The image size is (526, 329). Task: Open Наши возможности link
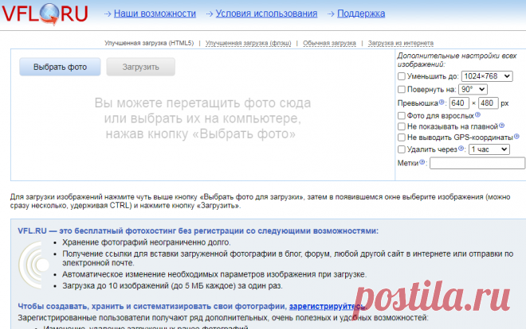(x=155, y=14)
